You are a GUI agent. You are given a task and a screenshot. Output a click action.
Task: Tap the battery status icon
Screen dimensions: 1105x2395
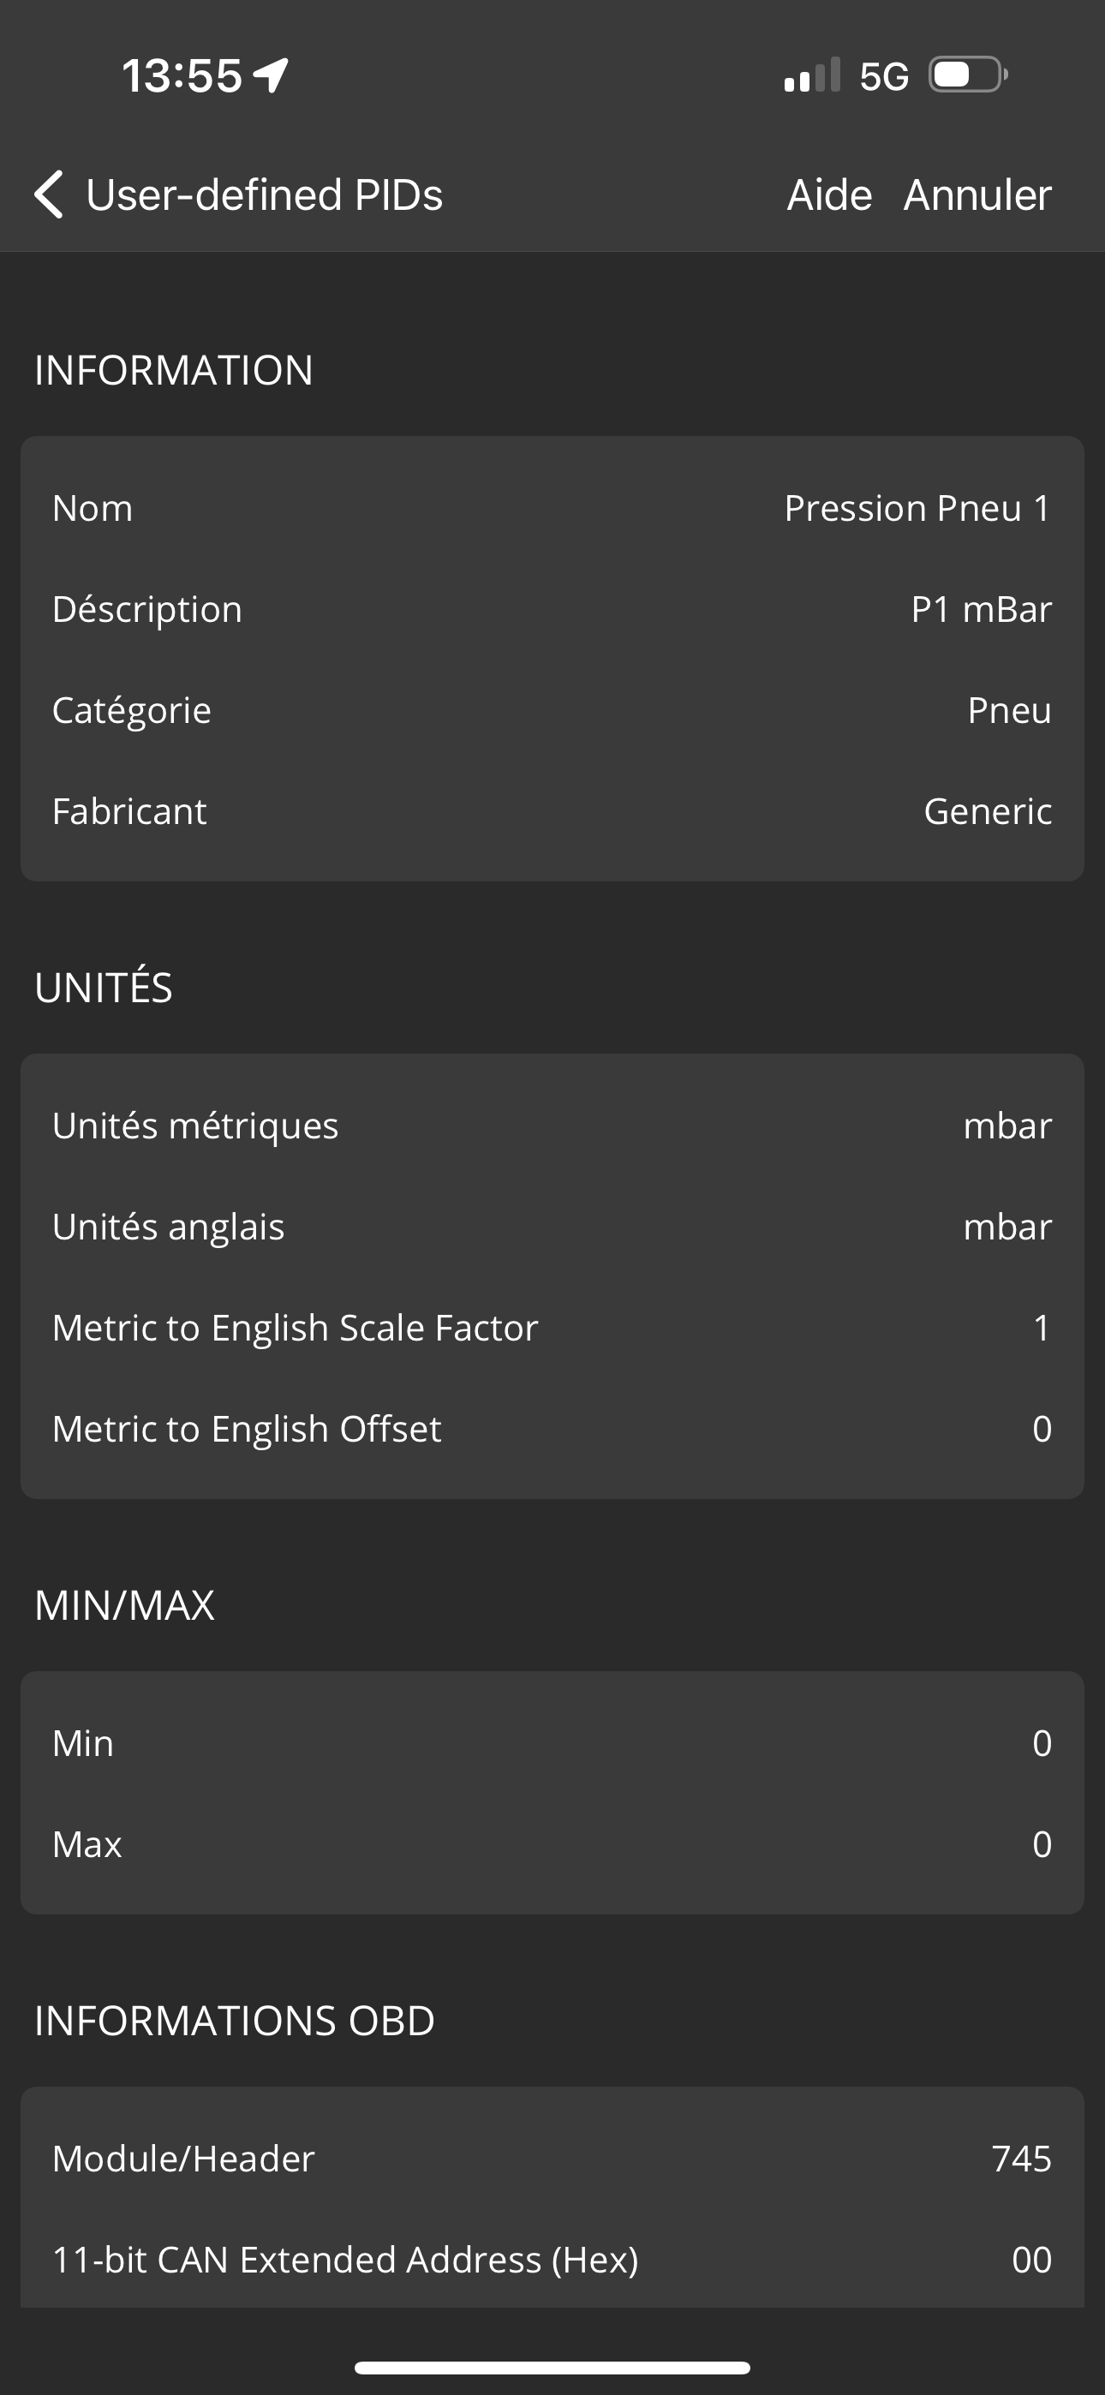click(x=967, y=75)
